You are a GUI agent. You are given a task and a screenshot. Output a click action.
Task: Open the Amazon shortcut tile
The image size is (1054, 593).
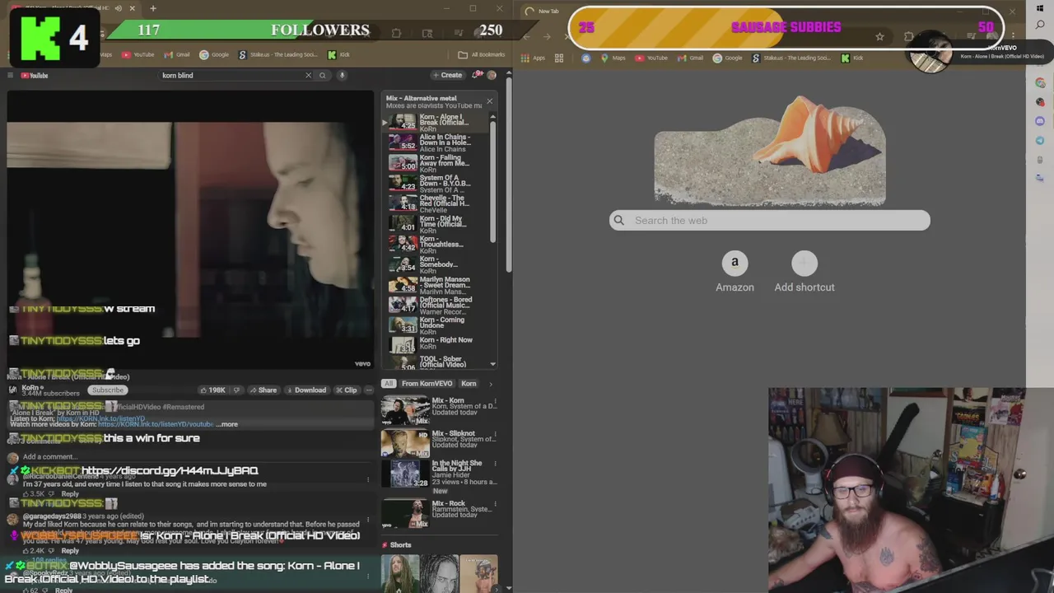click(x=735, y=273)
